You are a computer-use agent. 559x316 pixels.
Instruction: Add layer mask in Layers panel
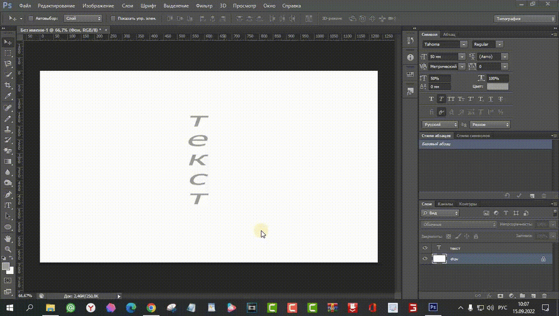pyautogui.click(x=500, y=295)
